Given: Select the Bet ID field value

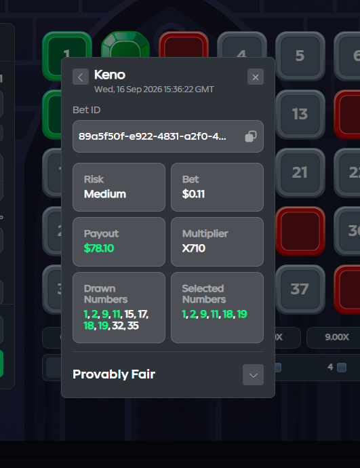Looking at the screenshot, I should pos(152,136).
